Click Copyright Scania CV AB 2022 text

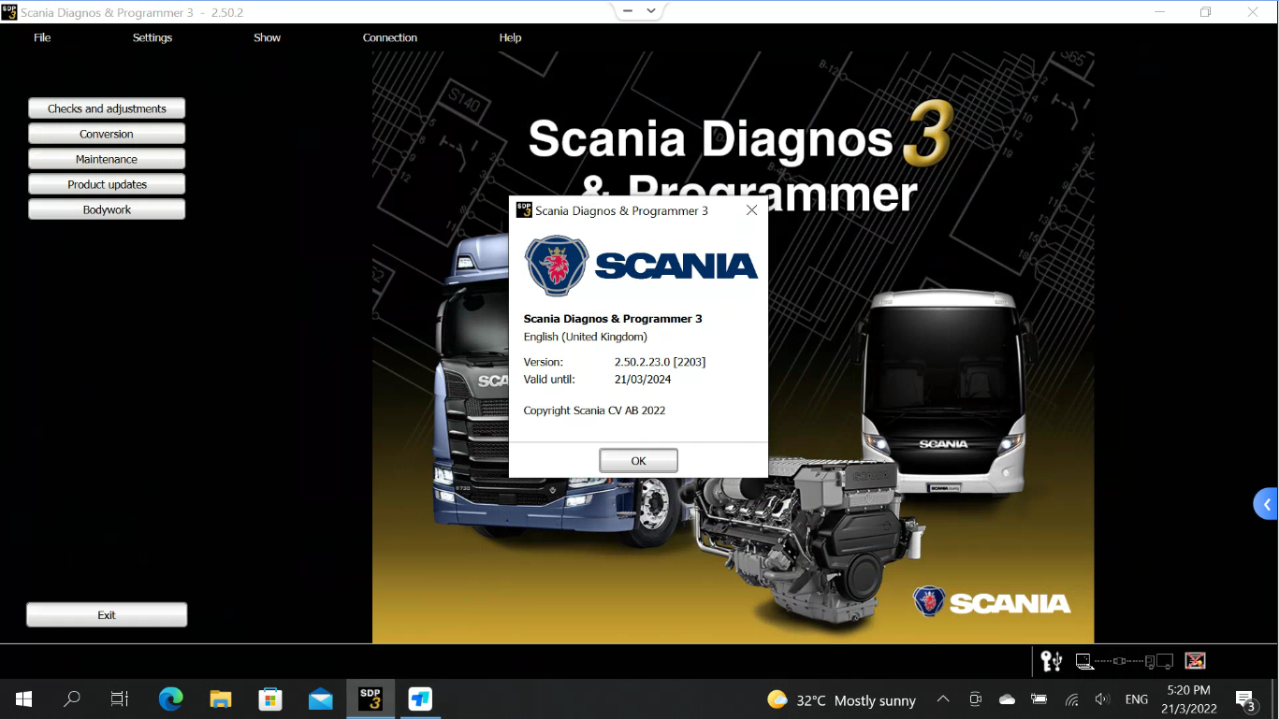[594, 410]
